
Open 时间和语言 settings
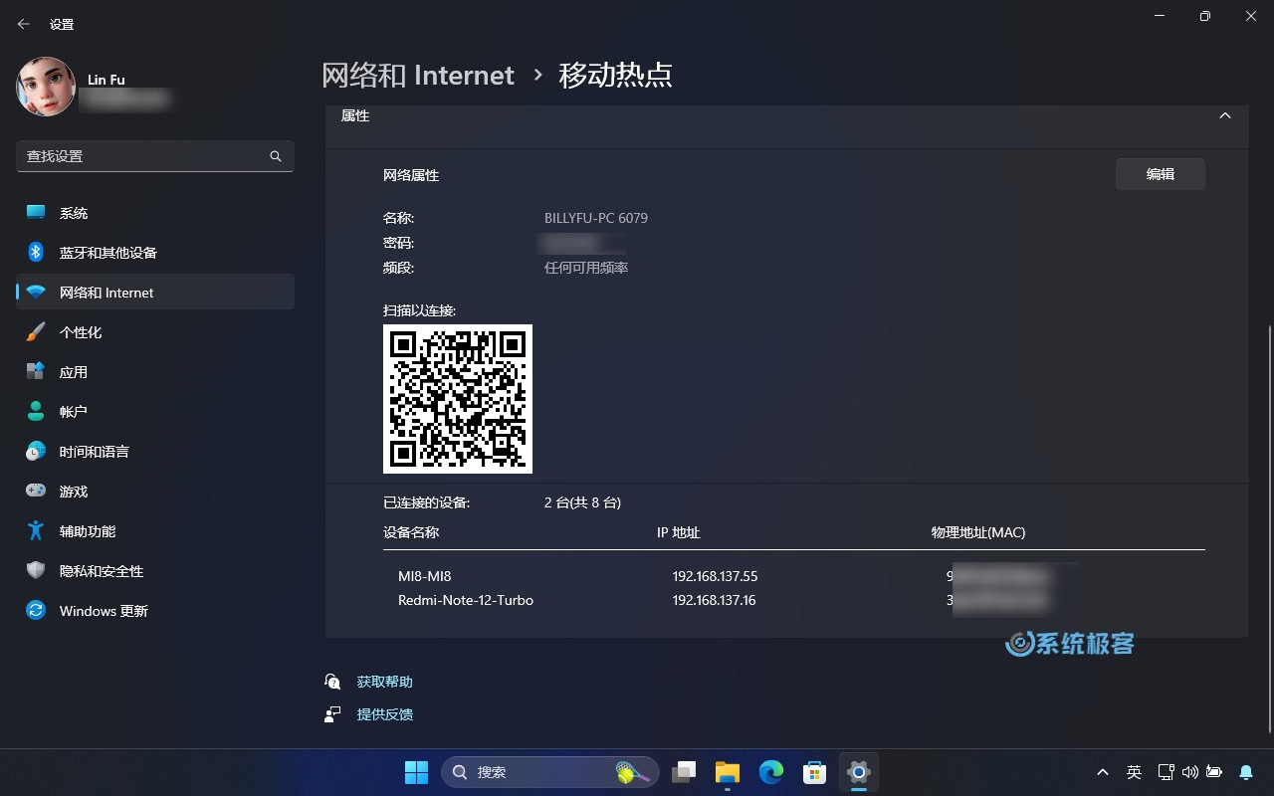click(x=155, y=452)
